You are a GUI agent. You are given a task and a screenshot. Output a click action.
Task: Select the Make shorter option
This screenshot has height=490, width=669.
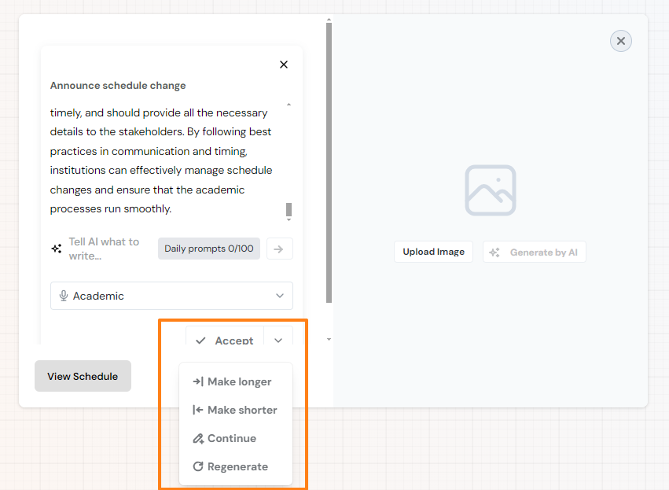pyautogui.click(x=234, y=410)
